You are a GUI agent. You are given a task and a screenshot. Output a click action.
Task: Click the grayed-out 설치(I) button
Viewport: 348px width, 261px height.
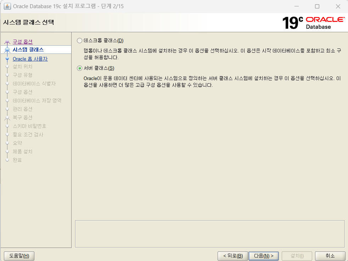[297, 256]
